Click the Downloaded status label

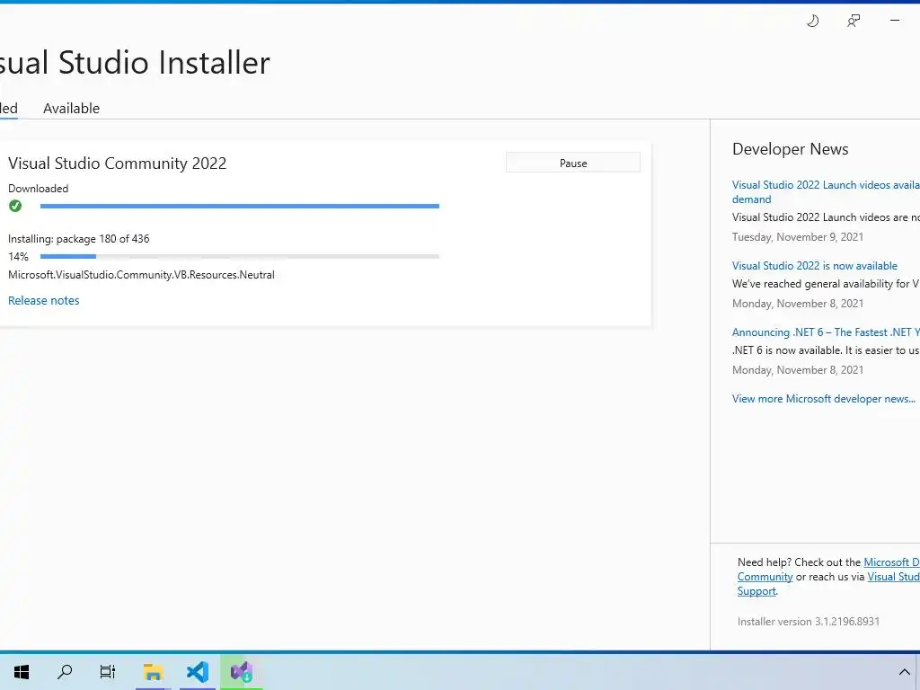(x=38, y=189)
